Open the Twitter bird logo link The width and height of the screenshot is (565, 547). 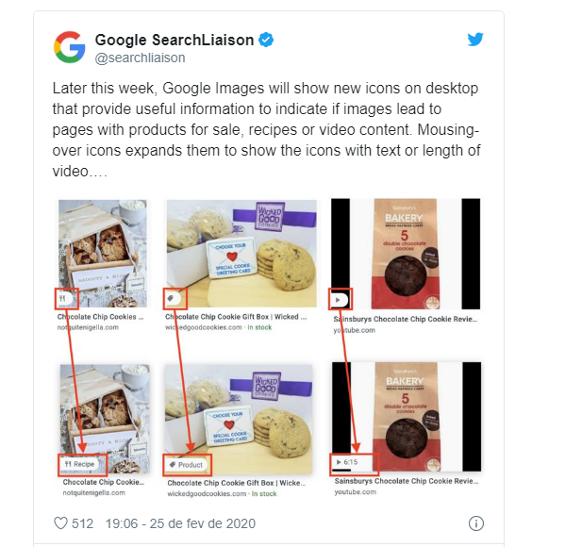[475, 40]
